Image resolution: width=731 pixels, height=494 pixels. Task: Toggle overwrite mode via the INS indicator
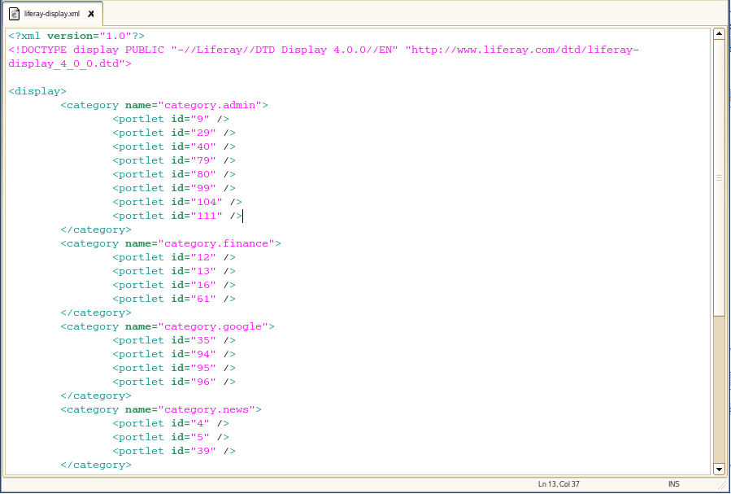pyautogui.click(x=673, y=483)
